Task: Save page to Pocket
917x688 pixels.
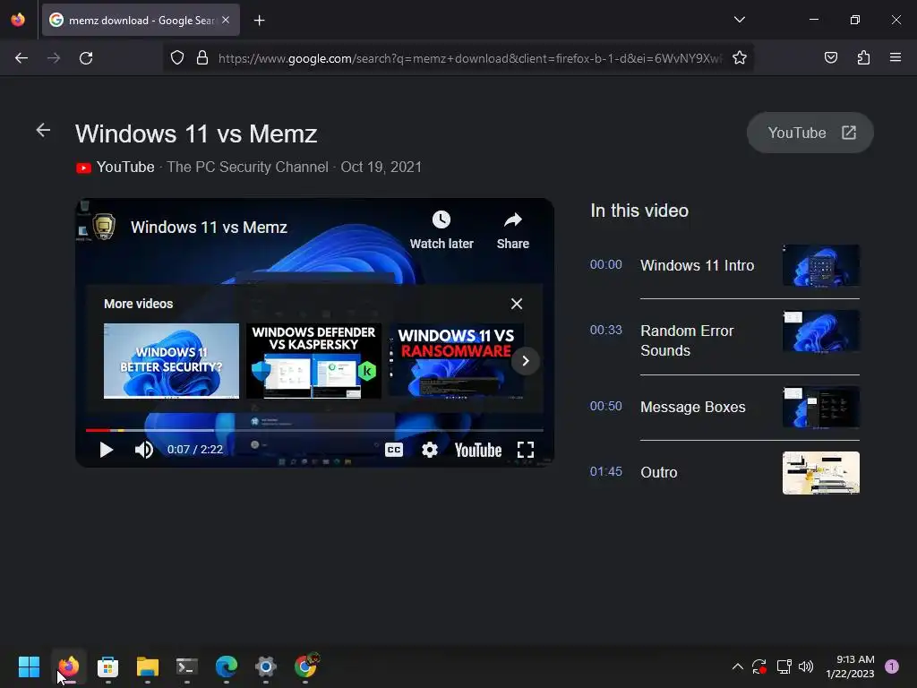Action: click(830, 58)
